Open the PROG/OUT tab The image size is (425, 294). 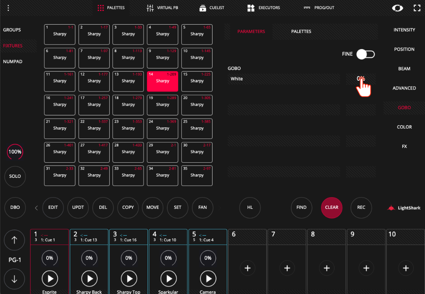coord(319,8)
